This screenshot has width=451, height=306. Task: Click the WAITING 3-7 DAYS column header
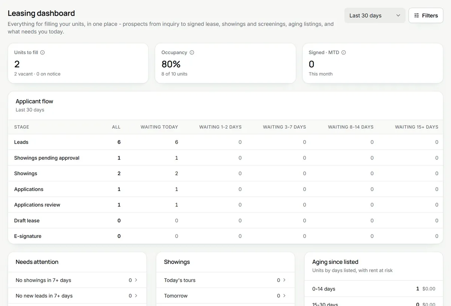click(285, 127)
